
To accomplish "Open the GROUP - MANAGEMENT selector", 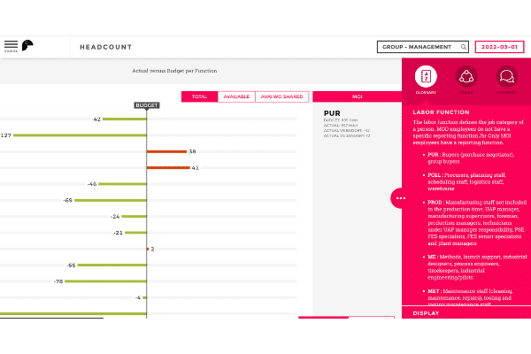I will click(418, 47).
